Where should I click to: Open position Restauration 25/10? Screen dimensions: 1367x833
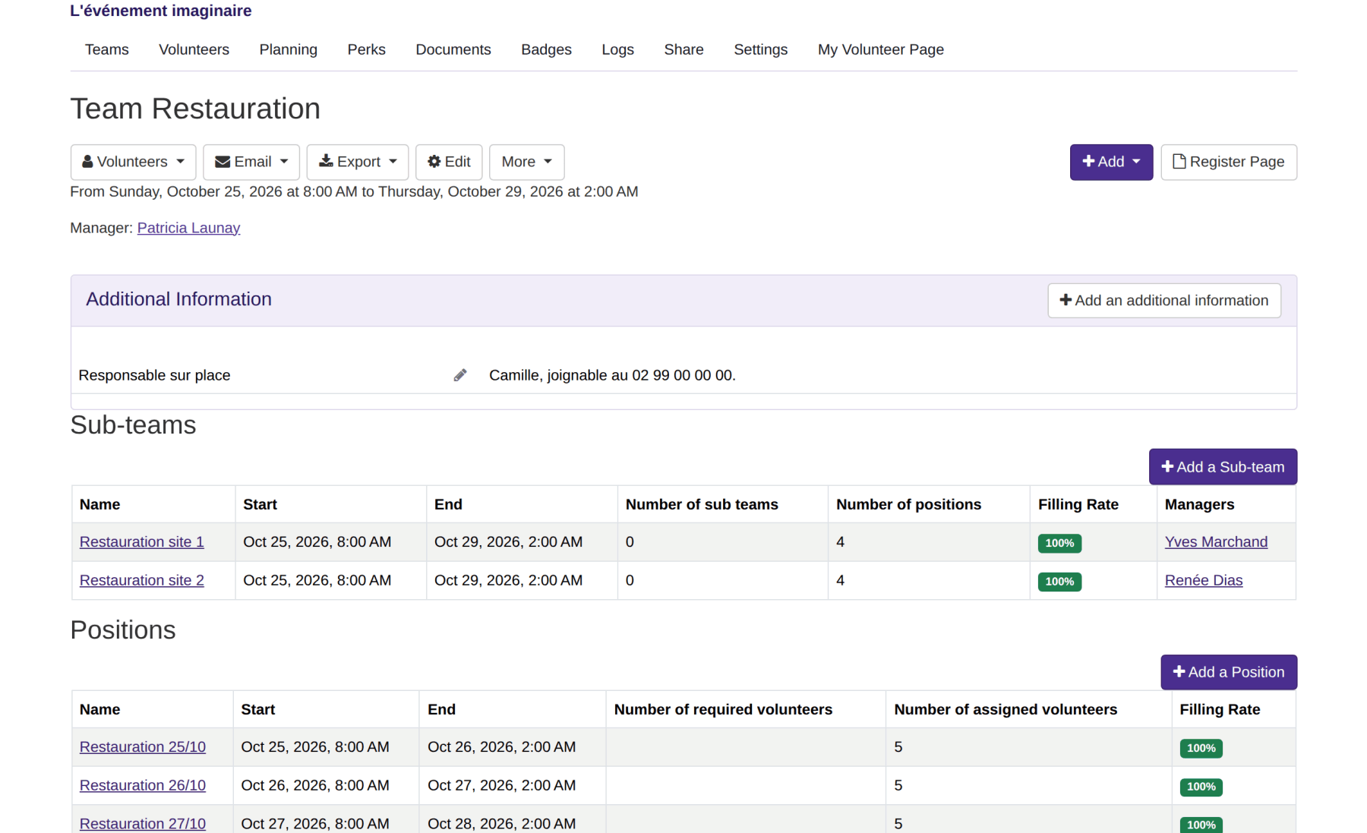[143, 747]
